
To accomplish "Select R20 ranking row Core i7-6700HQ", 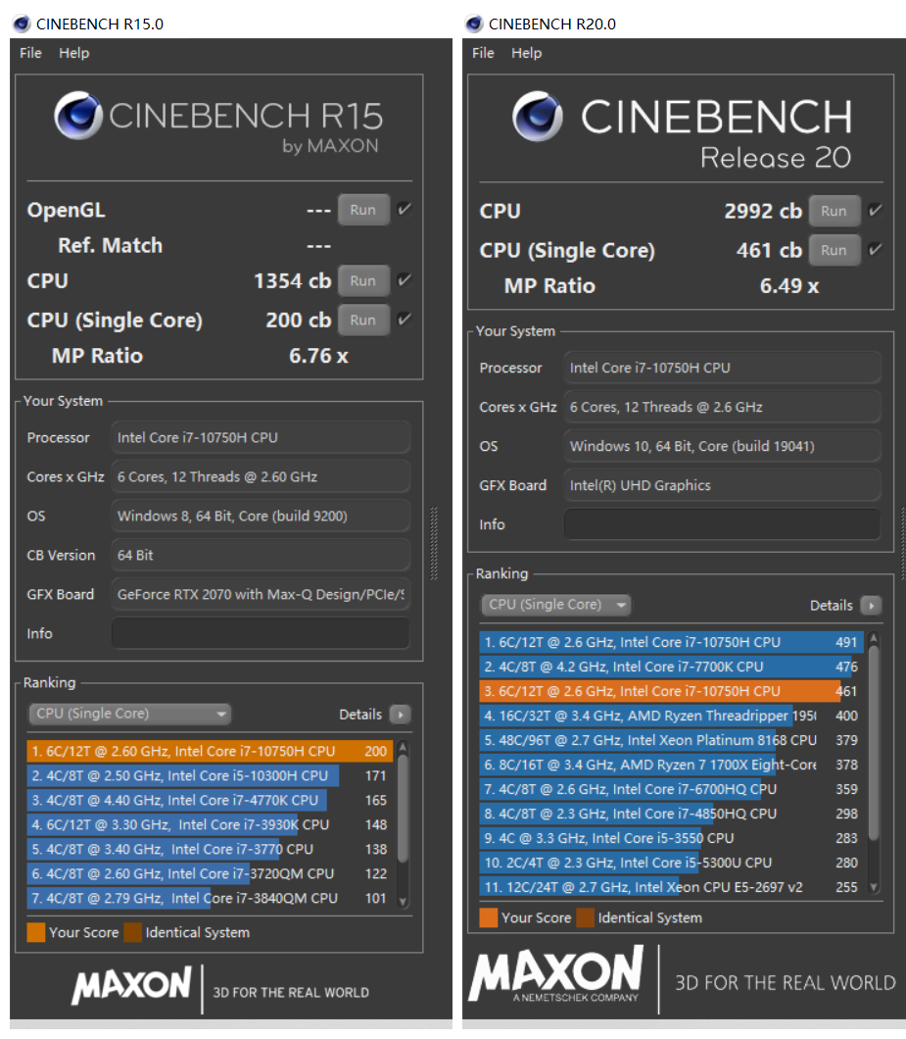I will click(672, 789).
